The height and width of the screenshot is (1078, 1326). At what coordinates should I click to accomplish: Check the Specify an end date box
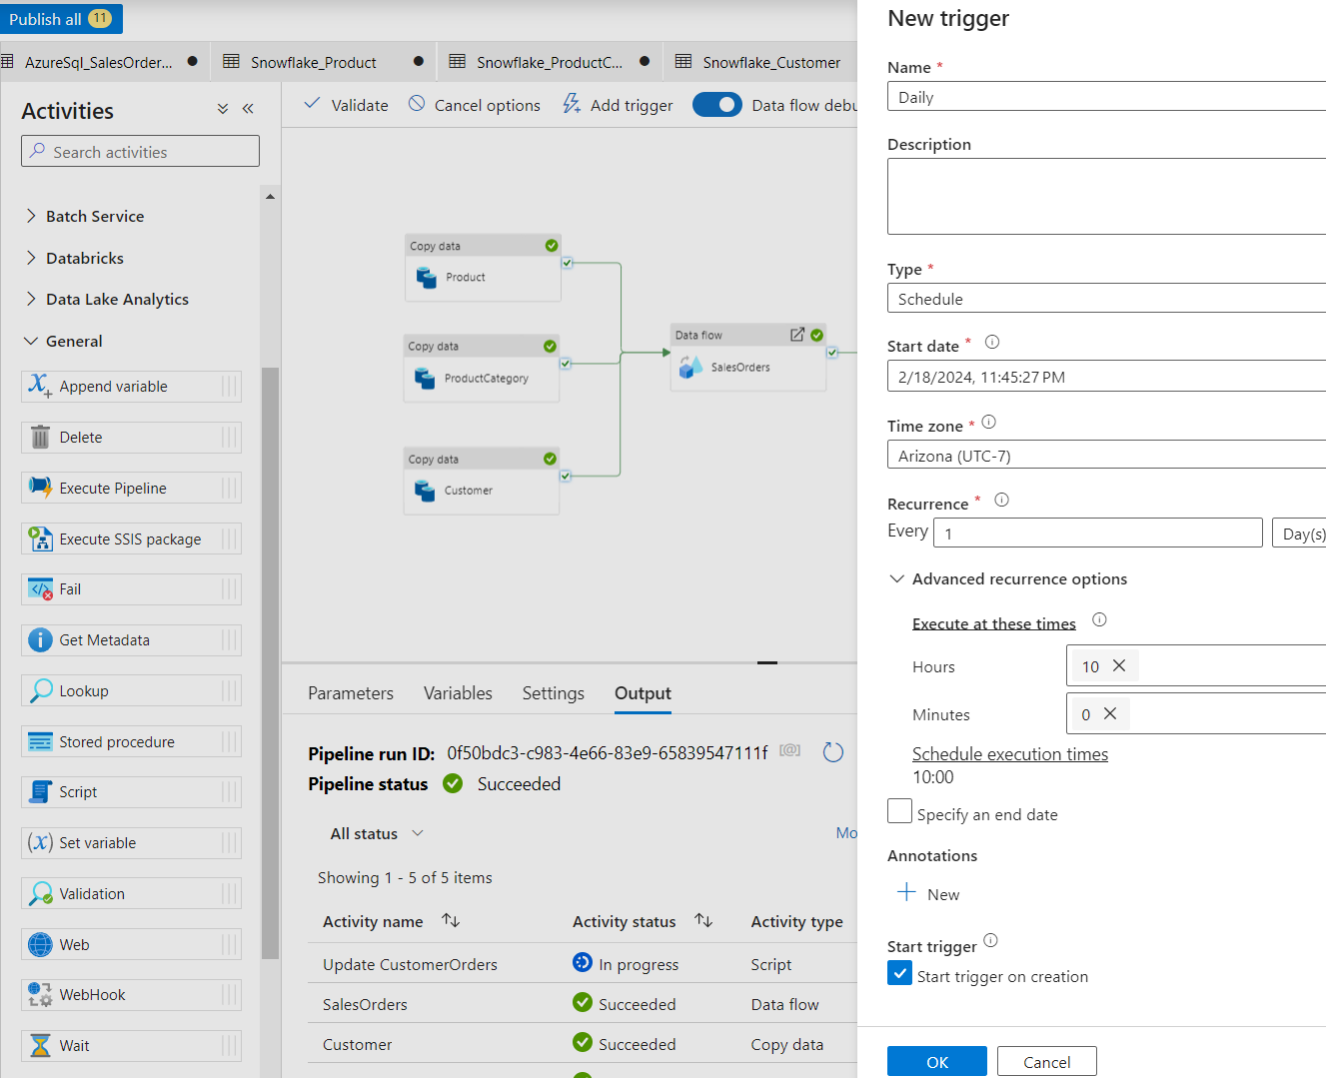tap(899, 811)
